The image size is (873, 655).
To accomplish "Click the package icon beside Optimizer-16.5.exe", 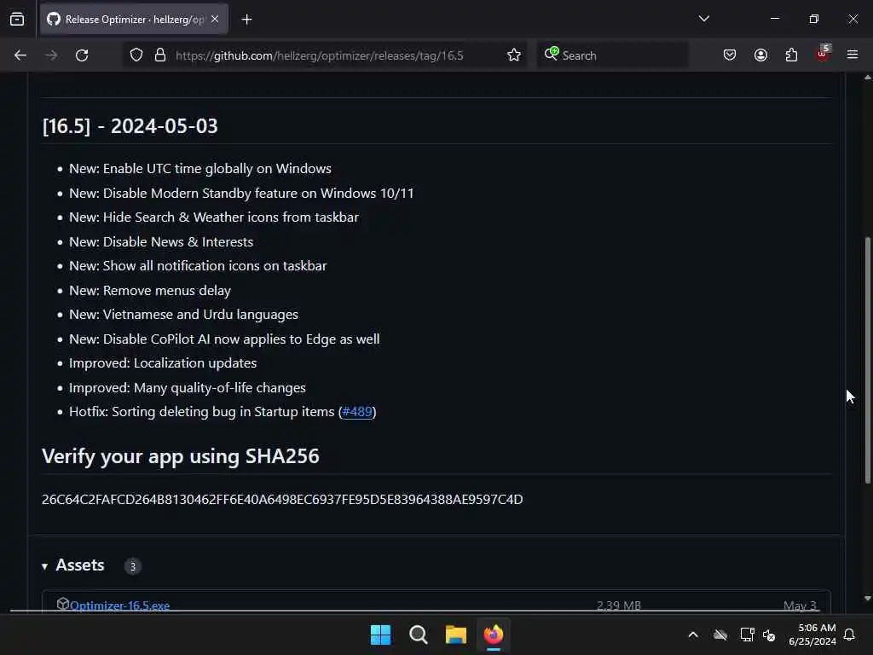I will tap(62, 605).
